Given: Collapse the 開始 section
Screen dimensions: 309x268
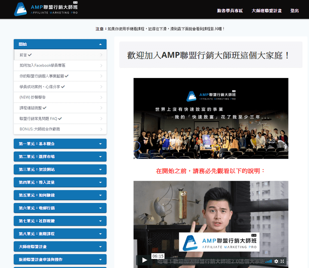Looking at the screenshot, I should pos(60,44).
